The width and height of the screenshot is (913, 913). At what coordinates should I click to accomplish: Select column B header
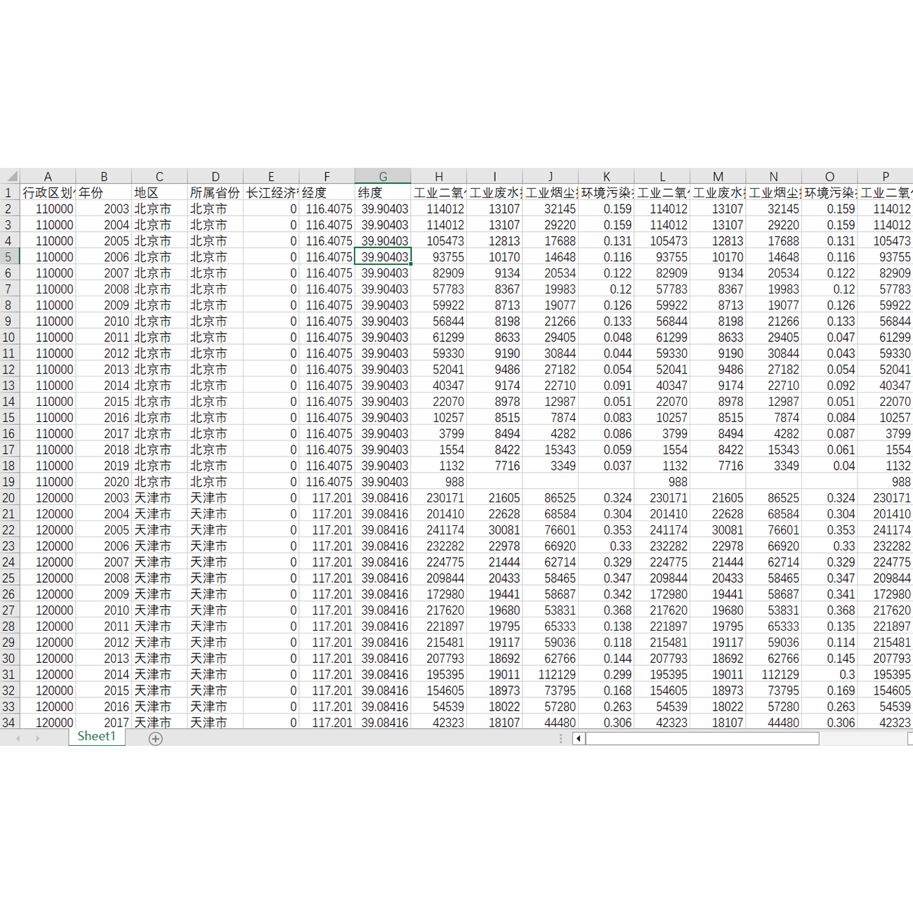(x=103, y=176)
